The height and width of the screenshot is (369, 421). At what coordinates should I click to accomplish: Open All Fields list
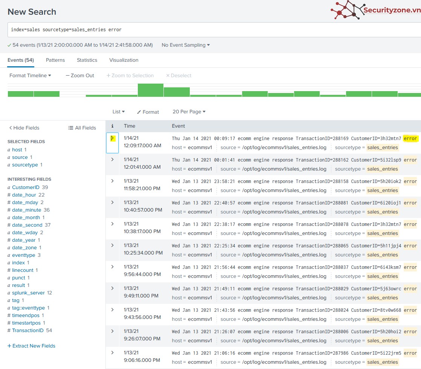coord(82,128)
